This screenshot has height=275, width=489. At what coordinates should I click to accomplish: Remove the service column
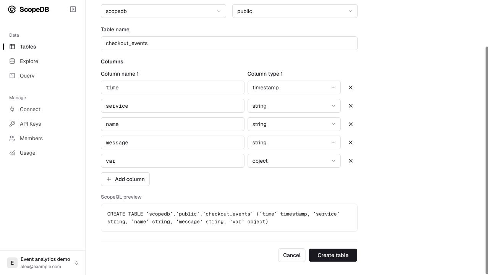click(351, 106)
